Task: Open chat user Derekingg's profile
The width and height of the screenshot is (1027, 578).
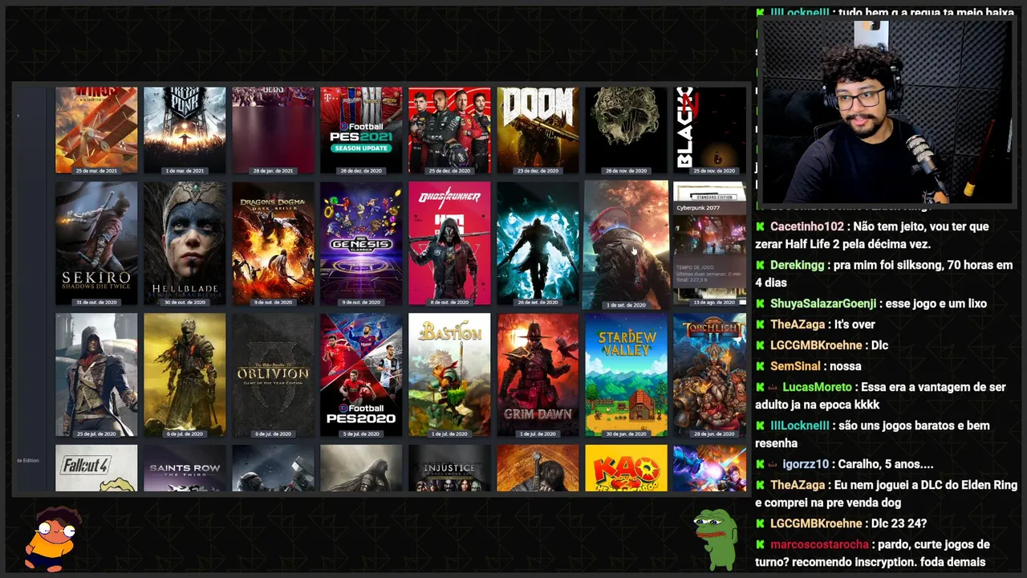Action: (x=798, y=265)
